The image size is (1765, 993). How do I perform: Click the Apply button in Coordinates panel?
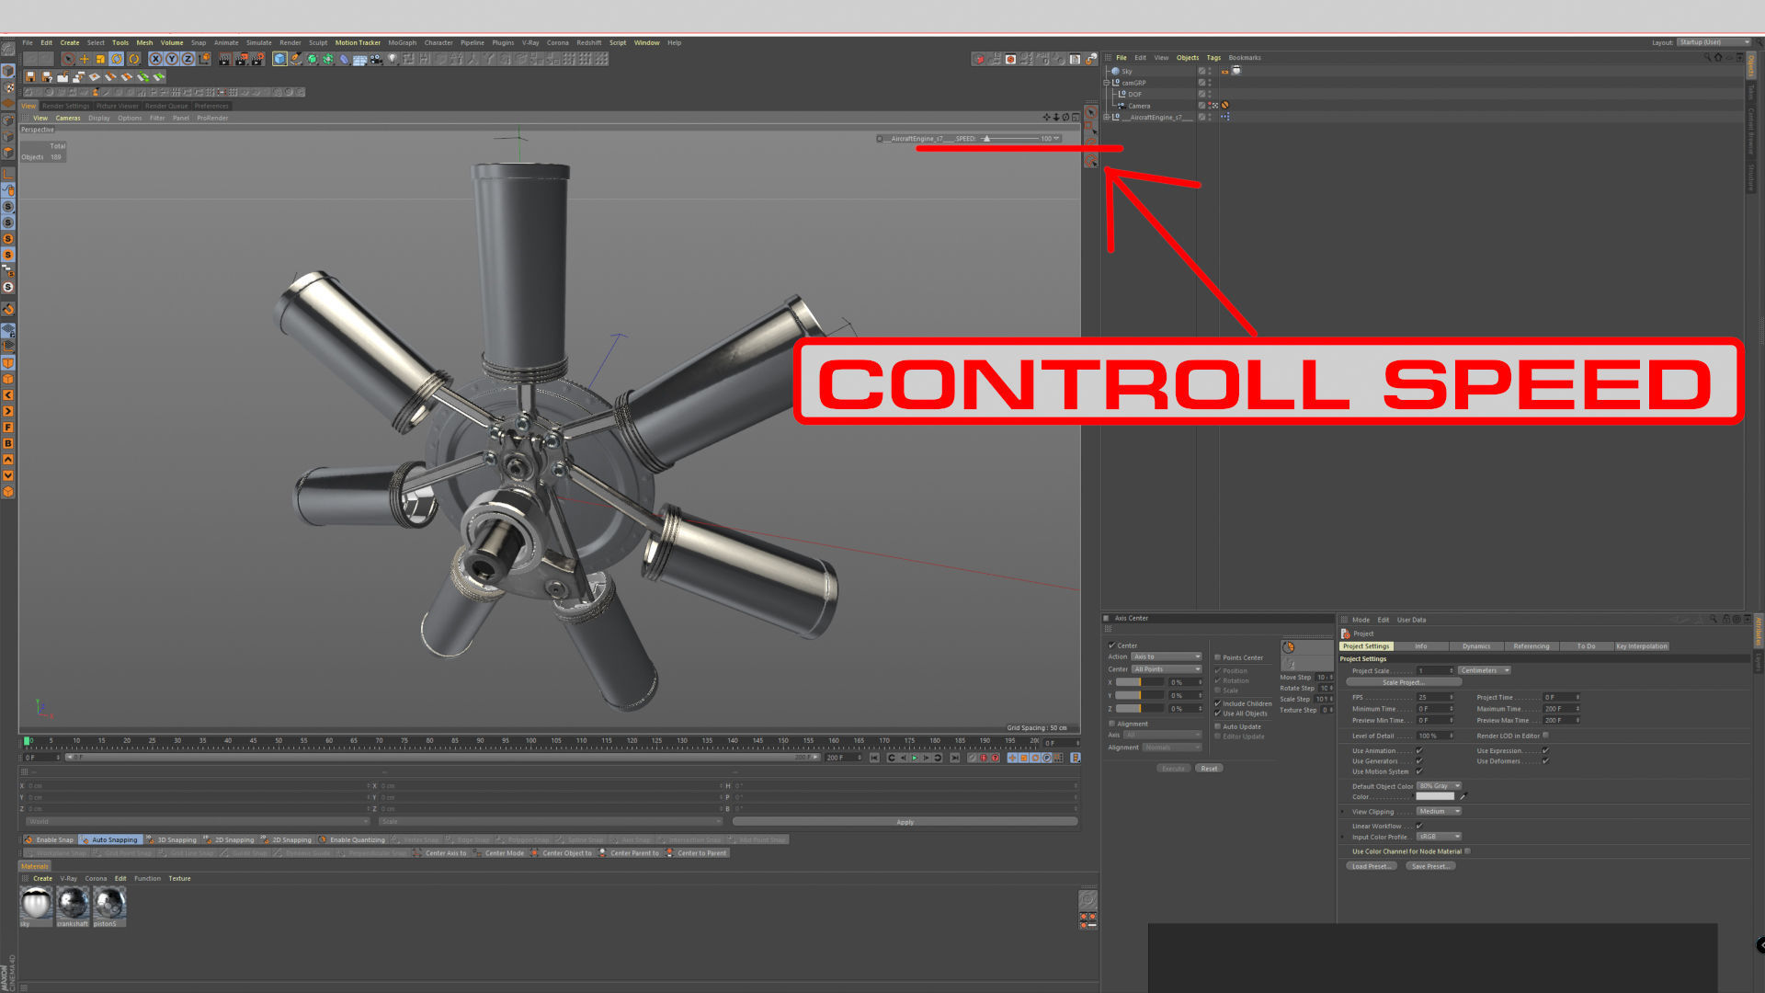tap(905, 822)
